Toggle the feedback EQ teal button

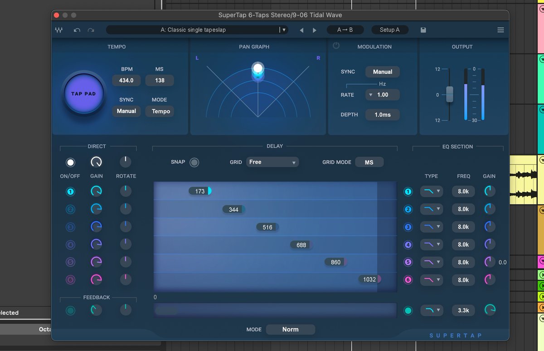(408, 311)
